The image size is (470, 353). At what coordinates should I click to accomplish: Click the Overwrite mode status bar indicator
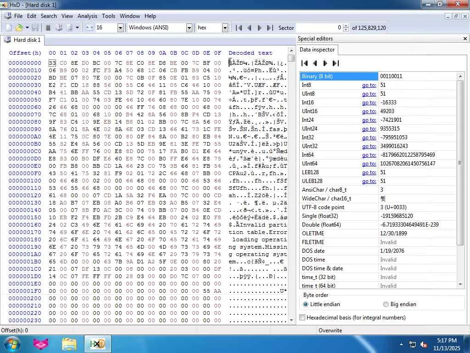point(330,330)
